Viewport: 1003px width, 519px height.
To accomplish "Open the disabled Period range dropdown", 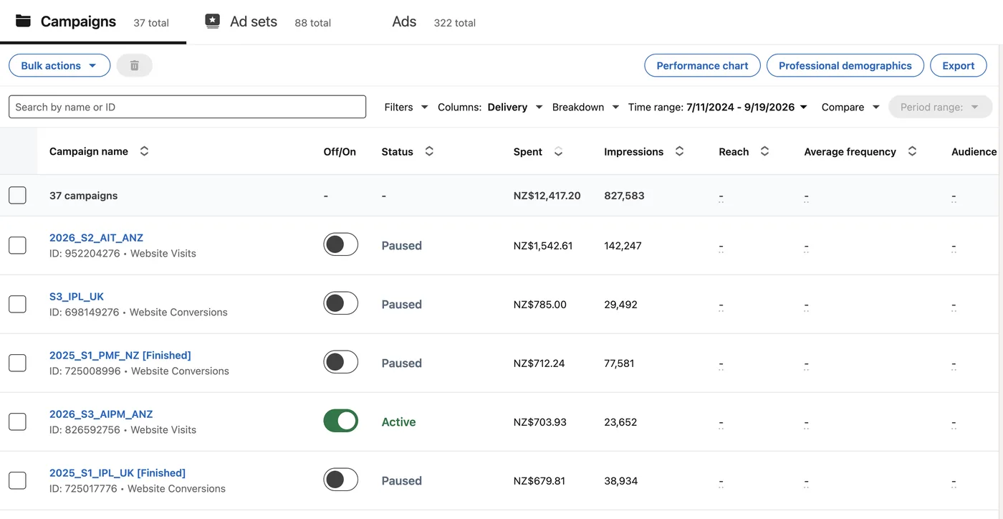I will coord(941,108).
